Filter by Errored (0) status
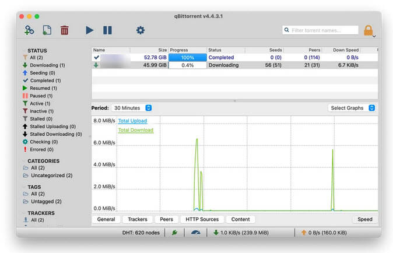 (x=38, y=149)
